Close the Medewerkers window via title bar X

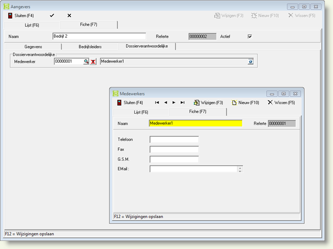(x=295, y=94)
